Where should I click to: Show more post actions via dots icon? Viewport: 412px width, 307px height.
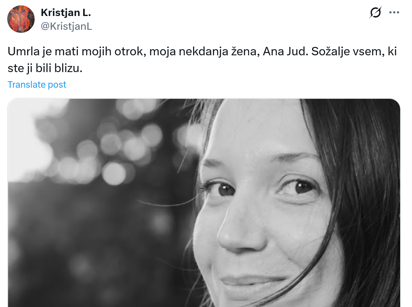(x=394, y=12)
